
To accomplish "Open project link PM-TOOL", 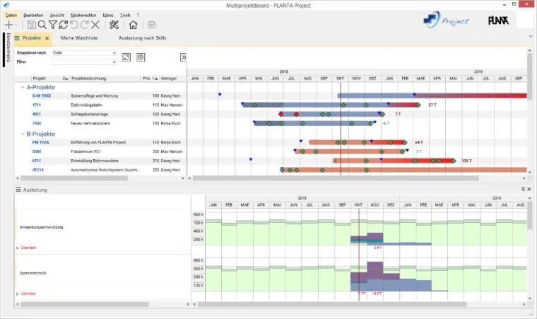I will pyautogui.click(x=40, y=142).
